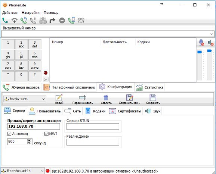Select the Сервер sub-tab
216x174 pixels.
pyautogui.click(x=15, y=111)
